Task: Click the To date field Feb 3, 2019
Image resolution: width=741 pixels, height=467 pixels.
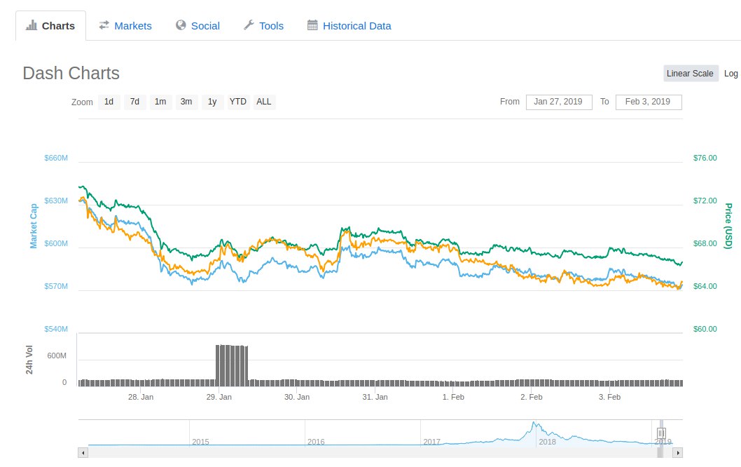Action: (649, 102)
